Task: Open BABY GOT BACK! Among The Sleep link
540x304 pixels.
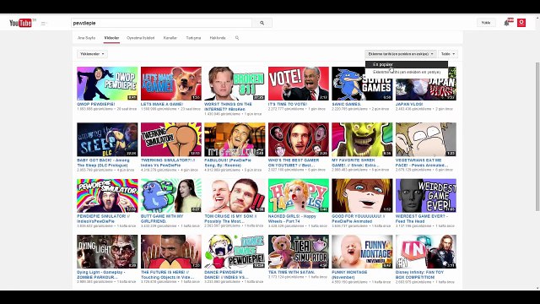Action: click(x=103, y=163)
